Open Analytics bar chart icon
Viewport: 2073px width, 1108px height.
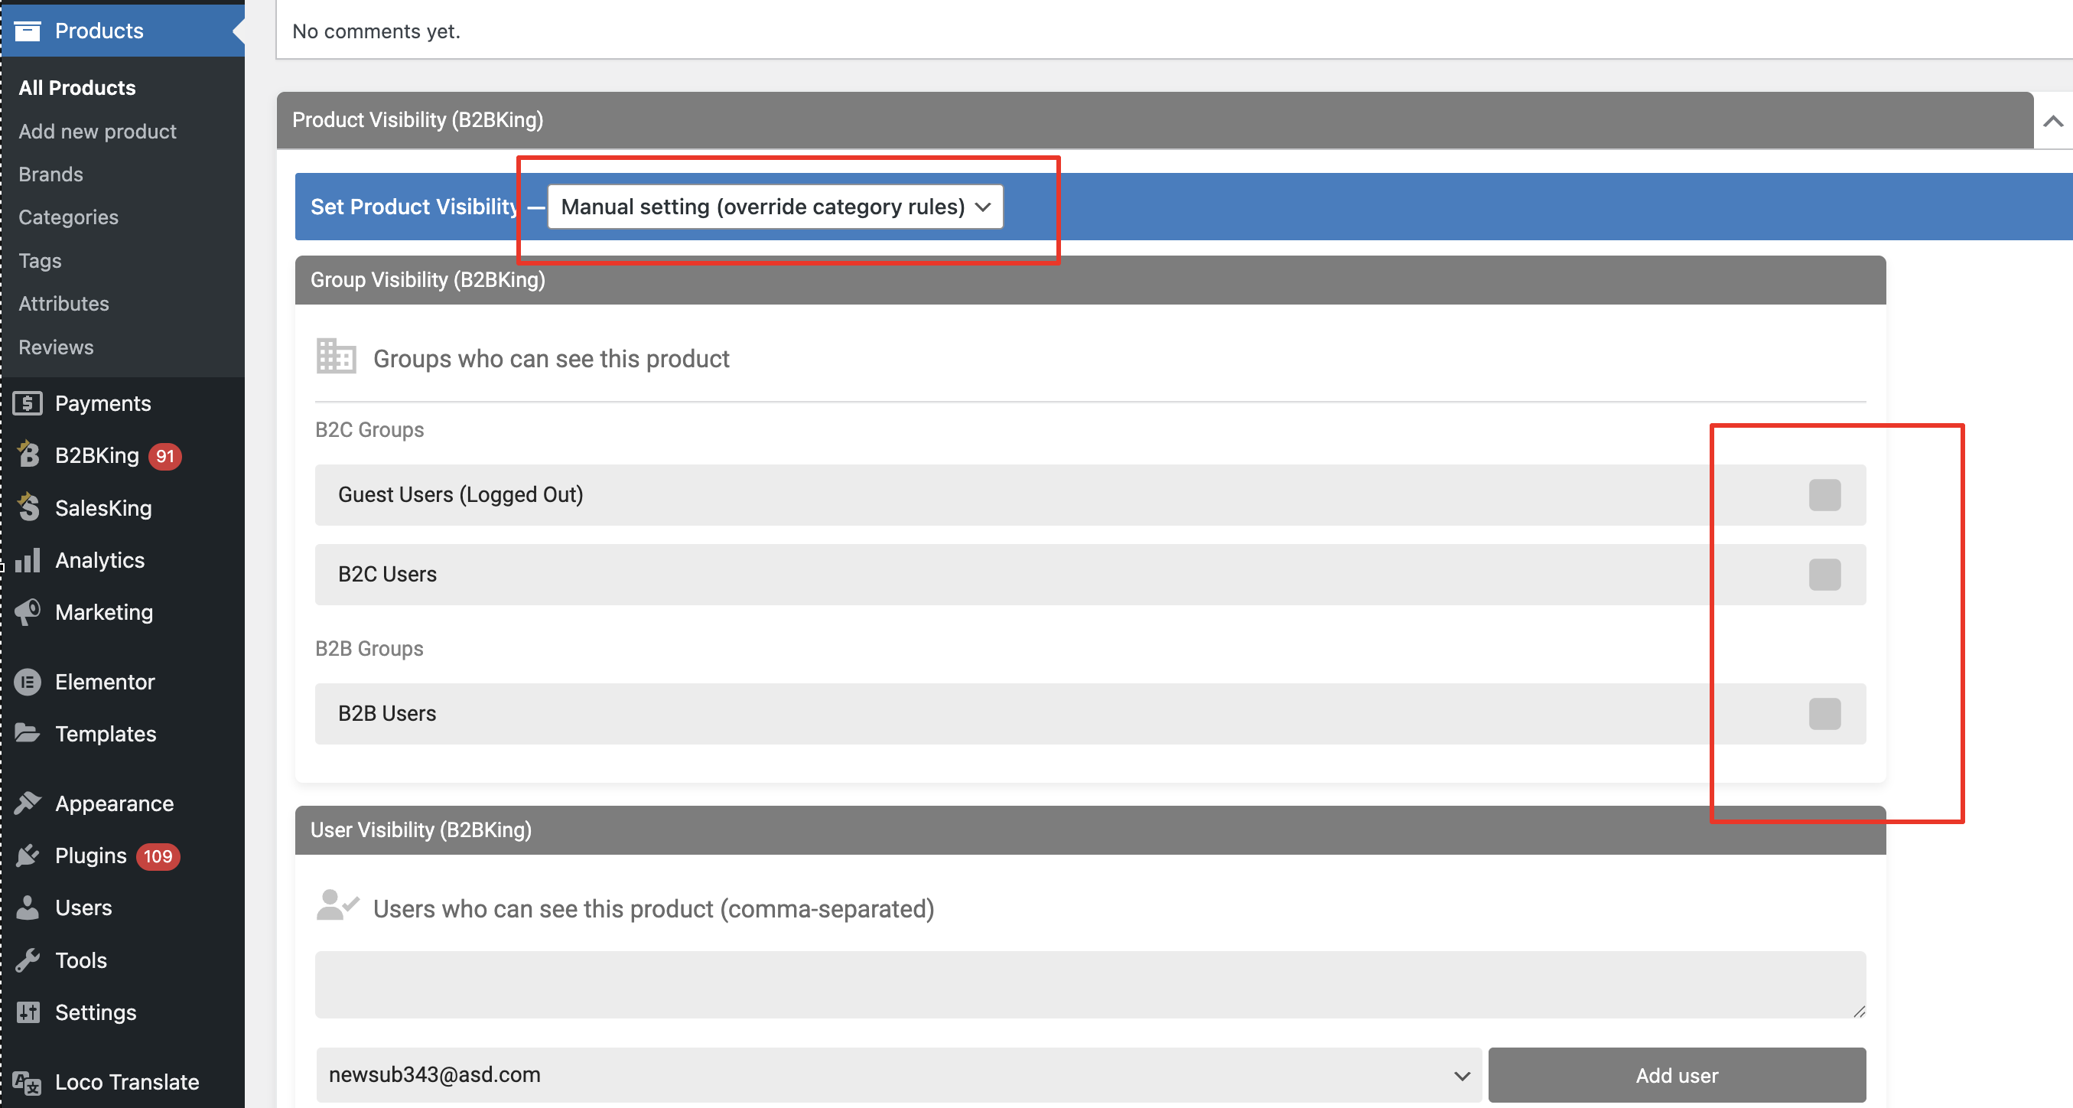coord(28,559)
